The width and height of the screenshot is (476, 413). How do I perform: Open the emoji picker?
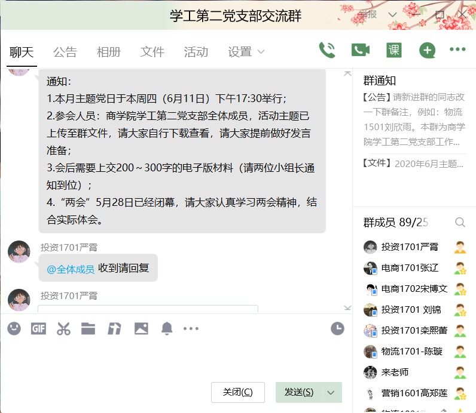[14, 328]
